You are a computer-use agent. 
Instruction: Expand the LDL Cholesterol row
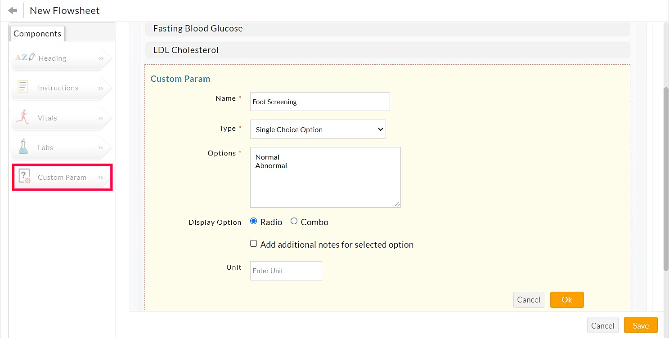387,50
